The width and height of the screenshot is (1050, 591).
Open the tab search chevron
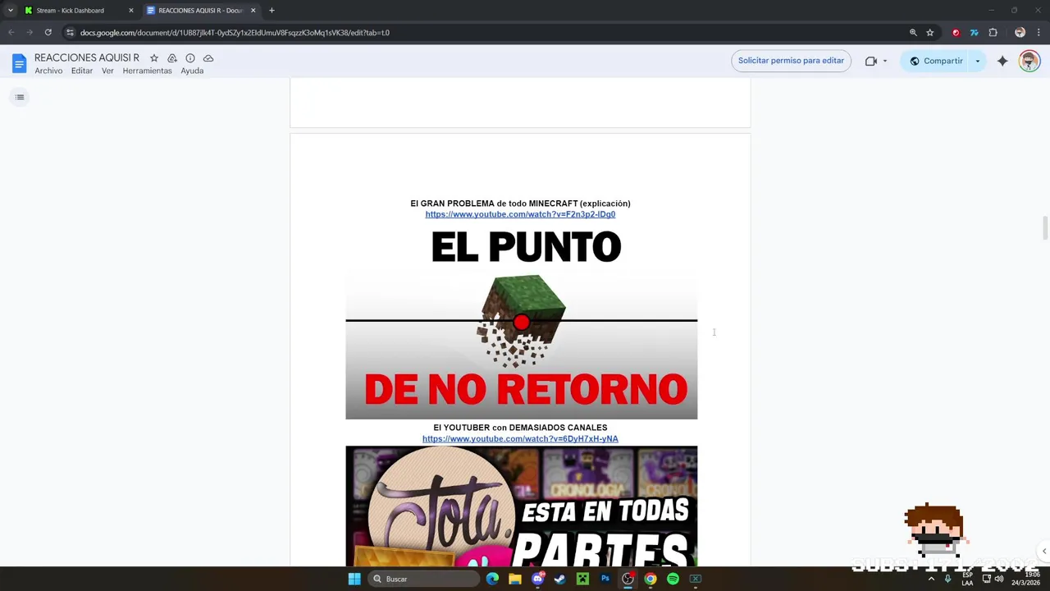(x=10, y=11)
